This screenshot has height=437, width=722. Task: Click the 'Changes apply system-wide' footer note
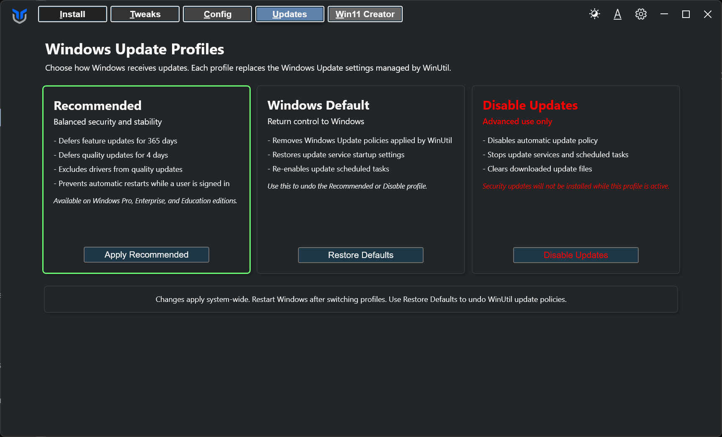361,299
